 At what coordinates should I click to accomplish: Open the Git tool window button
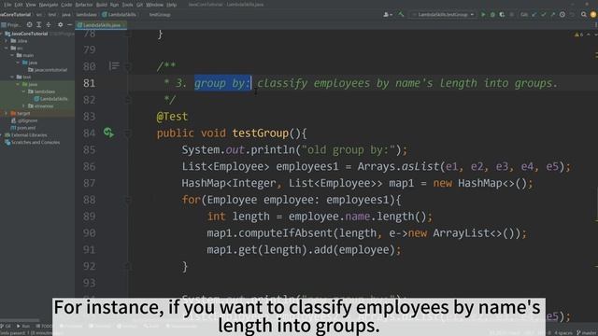(x=7, y=326)
